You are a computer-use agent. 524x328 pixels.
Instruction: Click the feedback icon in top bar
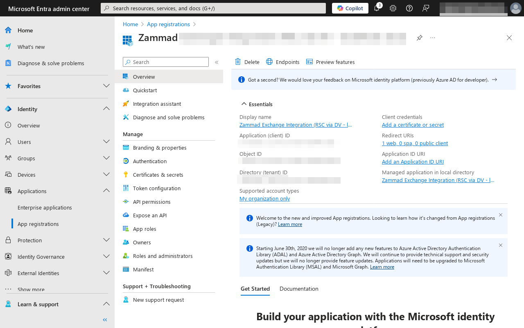pyautogui.click(x=426, y=8)
